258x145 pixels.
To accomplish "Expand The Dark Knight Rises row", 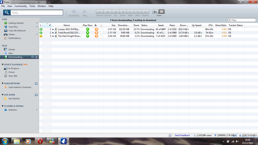I will click(x=53, y=36).
